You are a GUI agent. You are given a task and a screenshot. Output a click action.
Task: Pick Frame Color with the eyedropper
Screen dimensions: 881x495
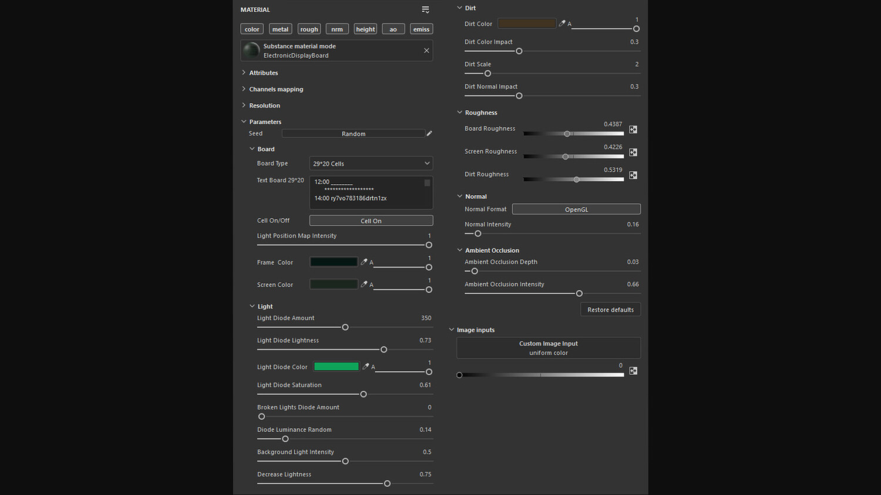click(x=364, y=262)
